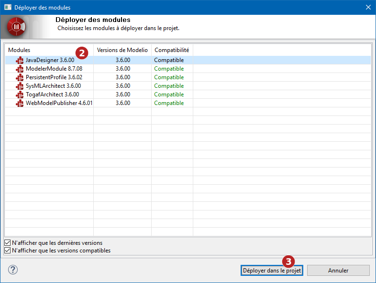Screen dimensions: 376x283
Task: Click Modelio version 3.6.00 in WebModelPublisher row
Action: (123, 103)
